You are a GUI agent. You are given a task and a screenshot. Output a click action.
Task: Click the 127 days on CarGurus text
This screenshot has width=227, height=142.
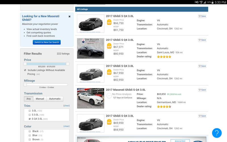pyautogui.click(x=123, y=98)
